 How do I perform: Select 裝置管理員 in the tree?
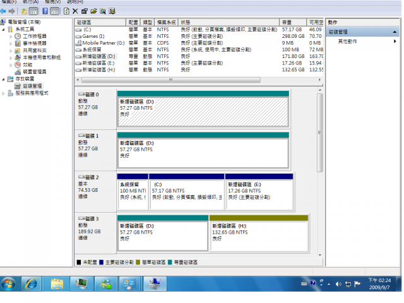[x=35, y=71]
